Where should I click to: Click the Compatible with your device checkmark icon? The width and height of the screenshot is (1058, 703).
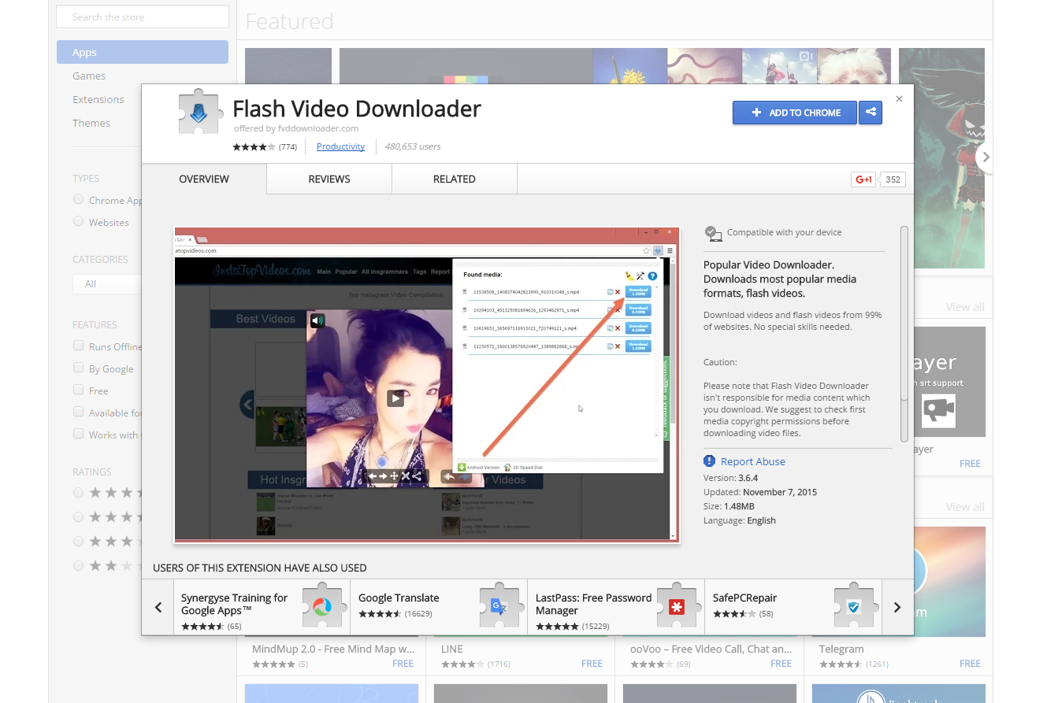point(713,233)
